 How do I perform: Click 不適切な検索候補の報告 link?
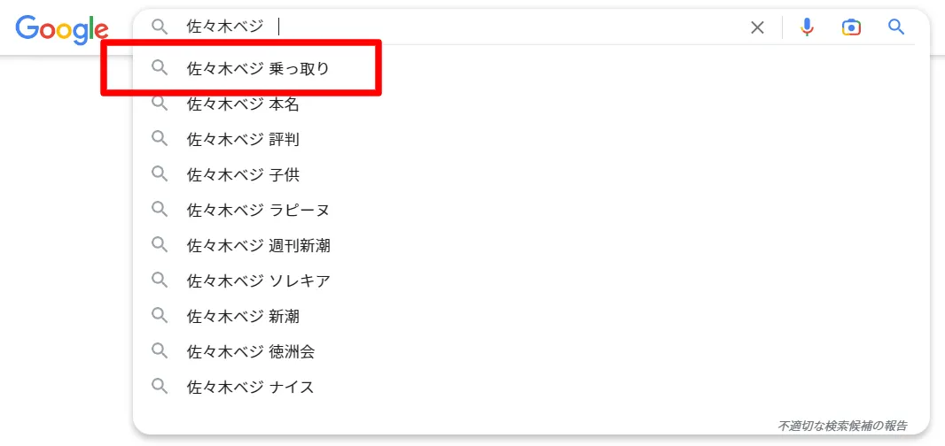pos(842,426)
